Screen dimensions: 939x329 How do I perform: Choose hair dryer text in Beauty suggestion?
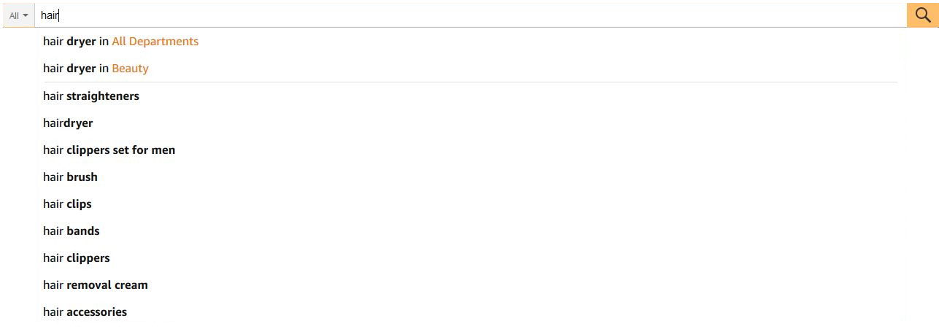69,69
